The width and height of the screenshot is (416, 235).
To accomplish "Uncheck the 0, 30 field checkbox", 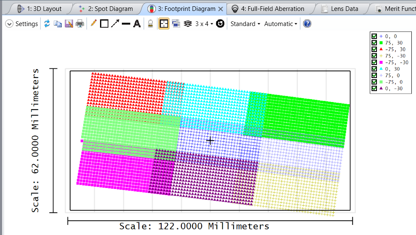I will (x=374, y=69).
